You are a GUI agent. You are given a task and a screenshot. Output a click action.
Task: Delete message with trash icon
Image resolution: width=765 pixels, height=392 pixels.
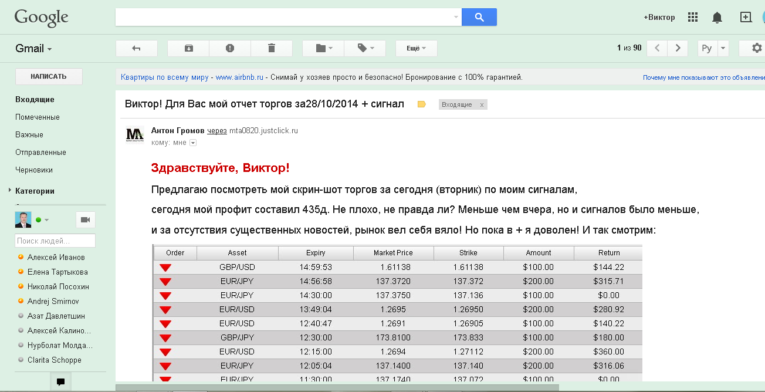pyautogui.click(x=272, y=48)
